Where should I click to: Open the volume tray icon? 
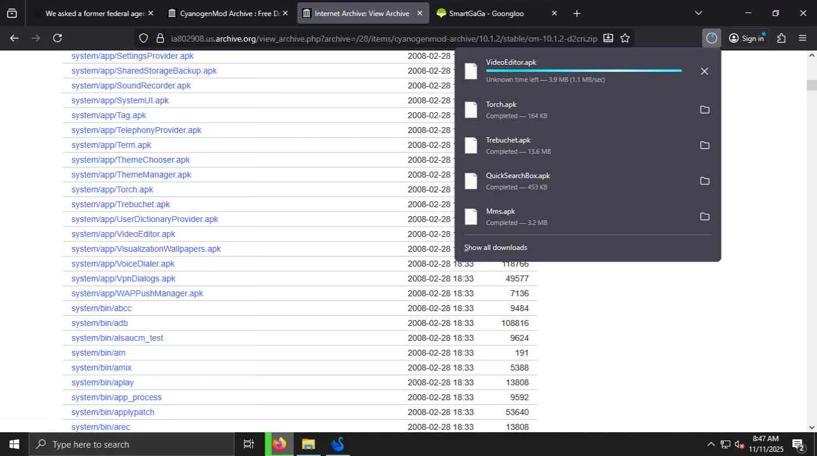click(739, 444)
